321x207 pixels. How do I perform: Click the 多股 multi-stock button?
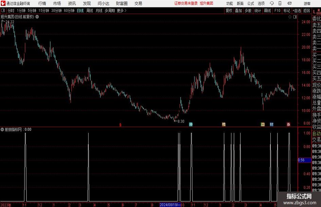[248, 11]
